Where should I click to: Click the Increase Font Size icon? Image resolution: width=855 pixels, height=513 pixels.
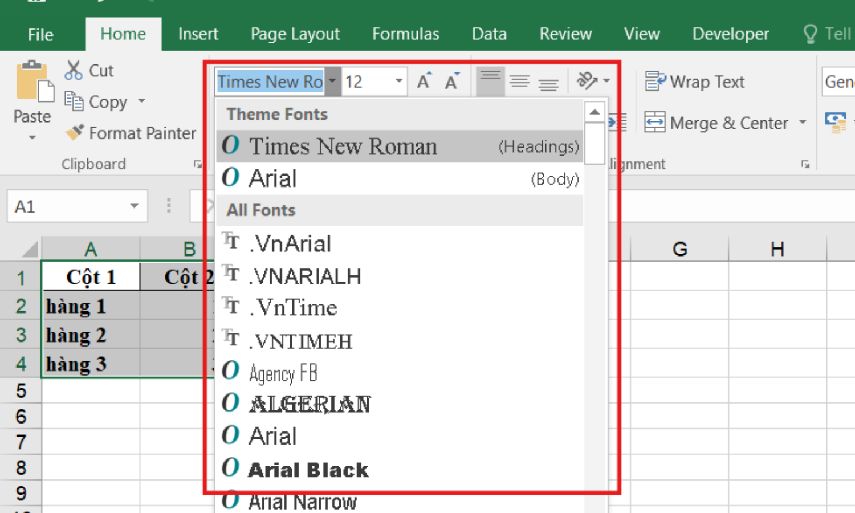[424, 82]
